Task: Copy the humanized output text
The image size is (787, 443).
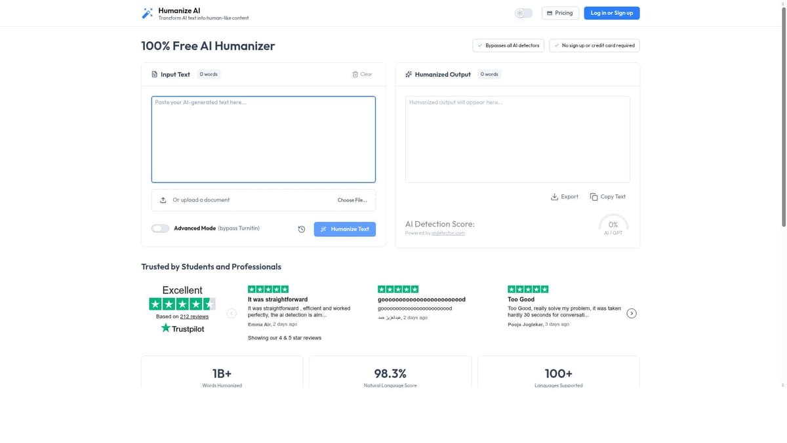Action: 607,196
